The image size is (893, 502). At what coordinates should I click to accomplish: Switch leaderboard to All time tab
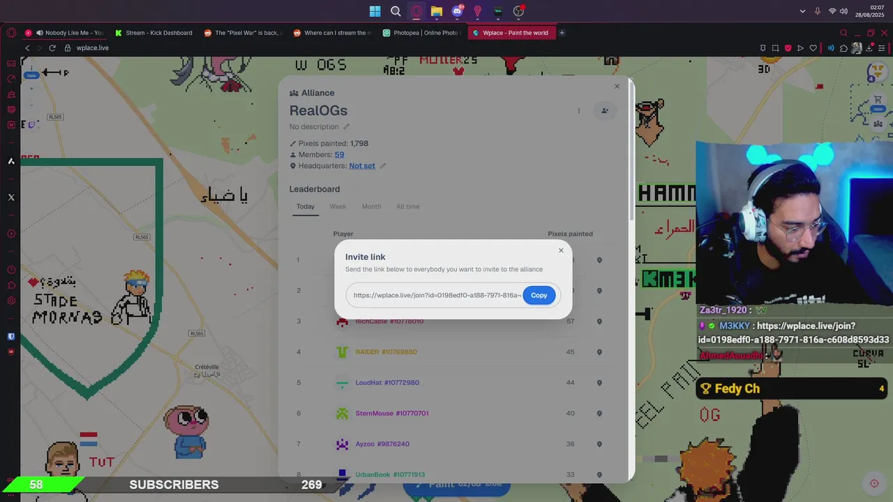408,206
